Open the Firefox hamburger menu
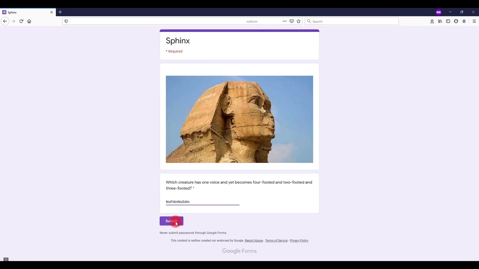The height and width of the screenshot is (269, 479). [x=474, y=21]
